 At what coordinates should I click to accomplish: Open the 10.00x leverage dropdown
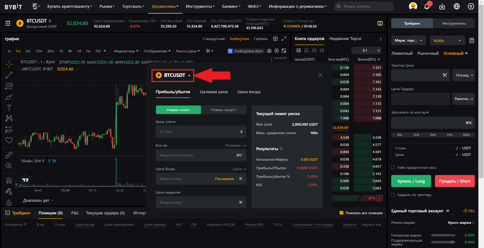[447, 40]
